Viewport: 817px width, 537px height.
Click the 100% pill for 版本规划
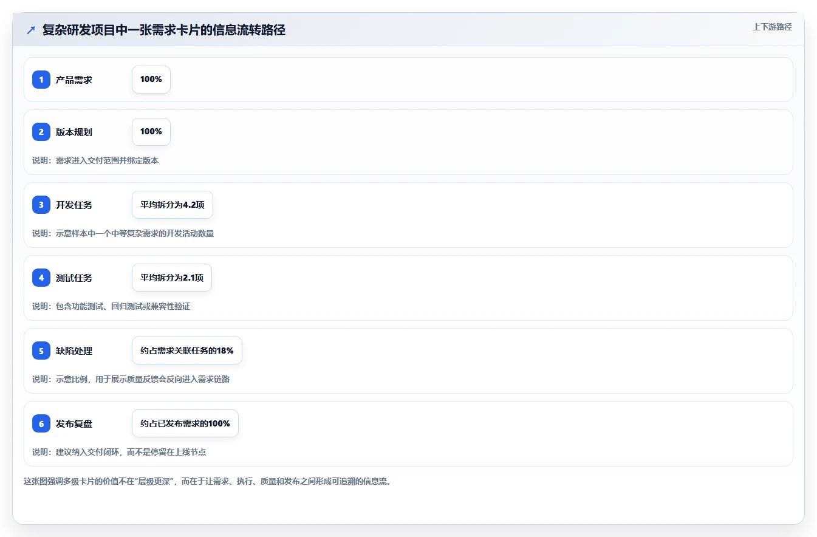click(151, 132)
